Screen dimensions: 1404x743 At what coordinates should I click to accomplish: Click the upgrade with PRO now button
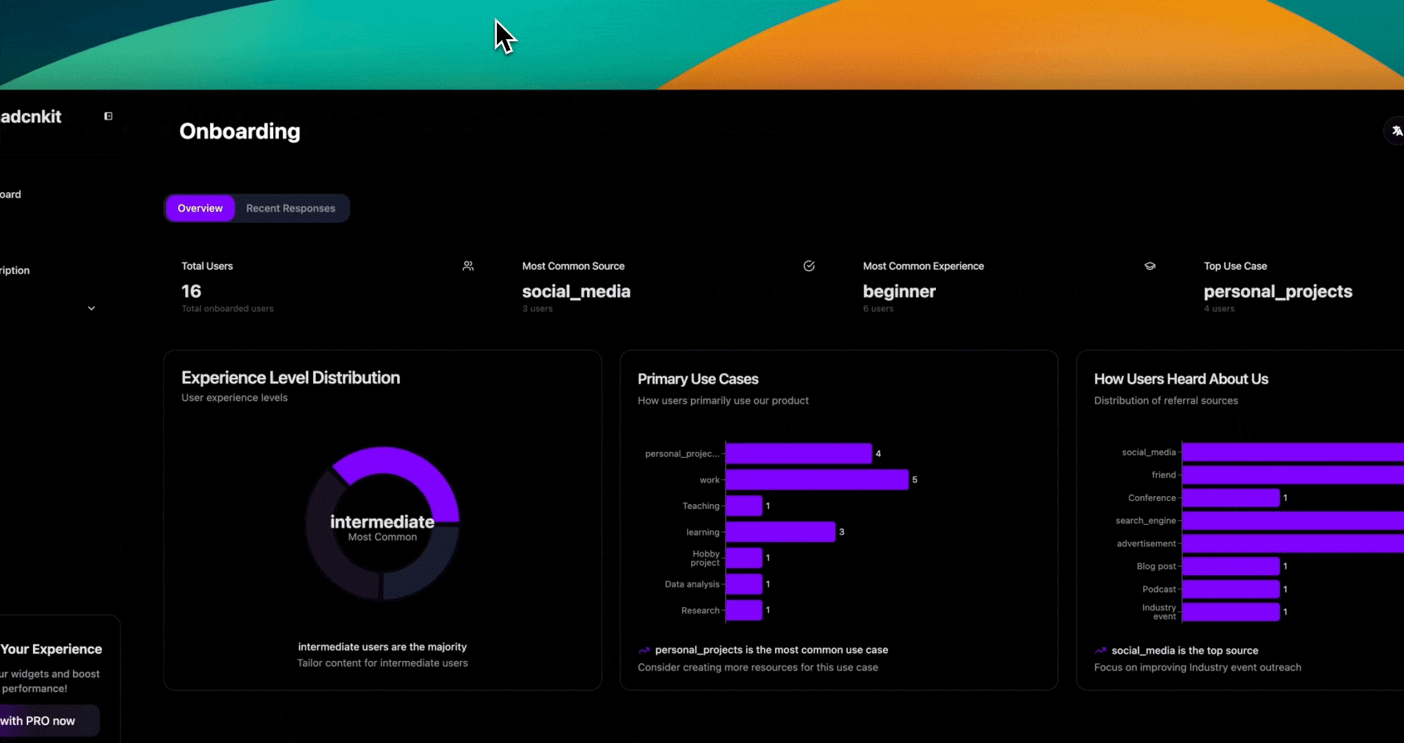click(41, 720)
